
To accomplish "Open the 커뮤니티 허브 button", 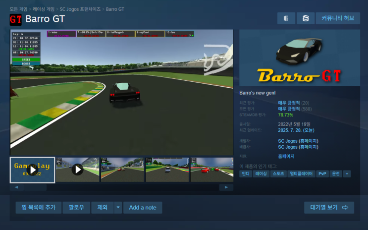I will (x=338, y=18).
